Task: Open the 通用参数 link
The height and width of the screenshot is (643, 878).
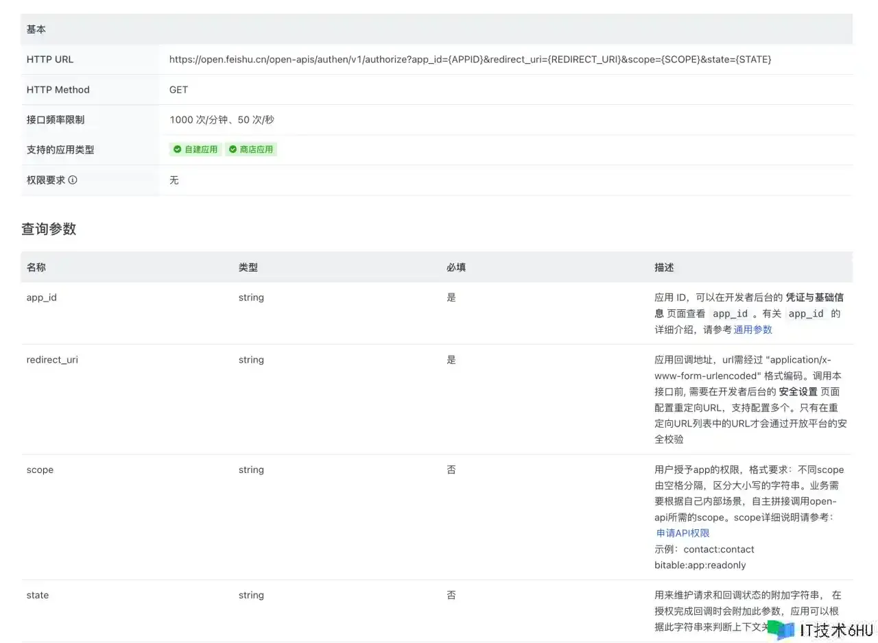Action: point(752,330)
